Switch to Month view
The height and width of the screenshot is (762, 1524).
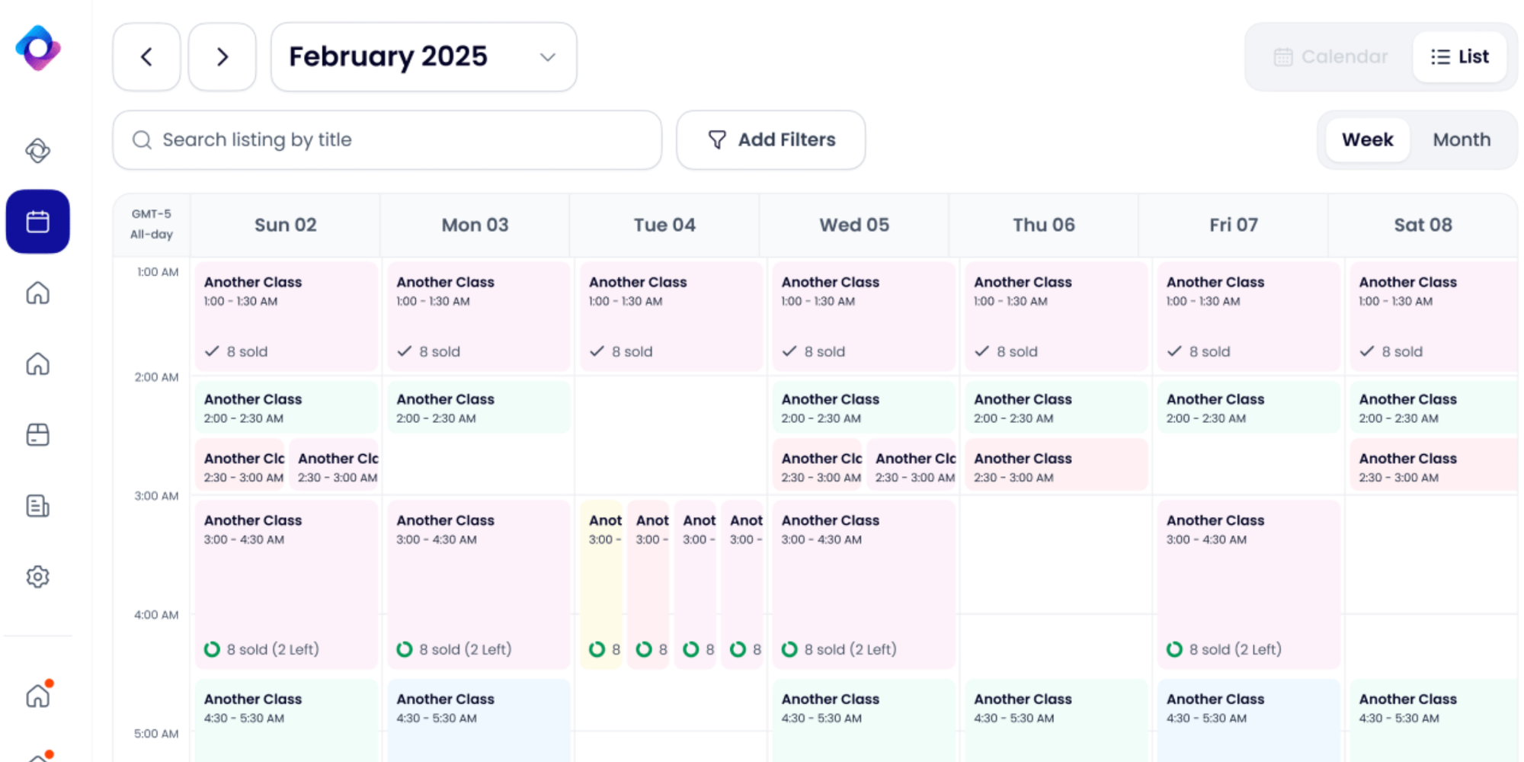pyautogui.click(x=1461, y=139)
